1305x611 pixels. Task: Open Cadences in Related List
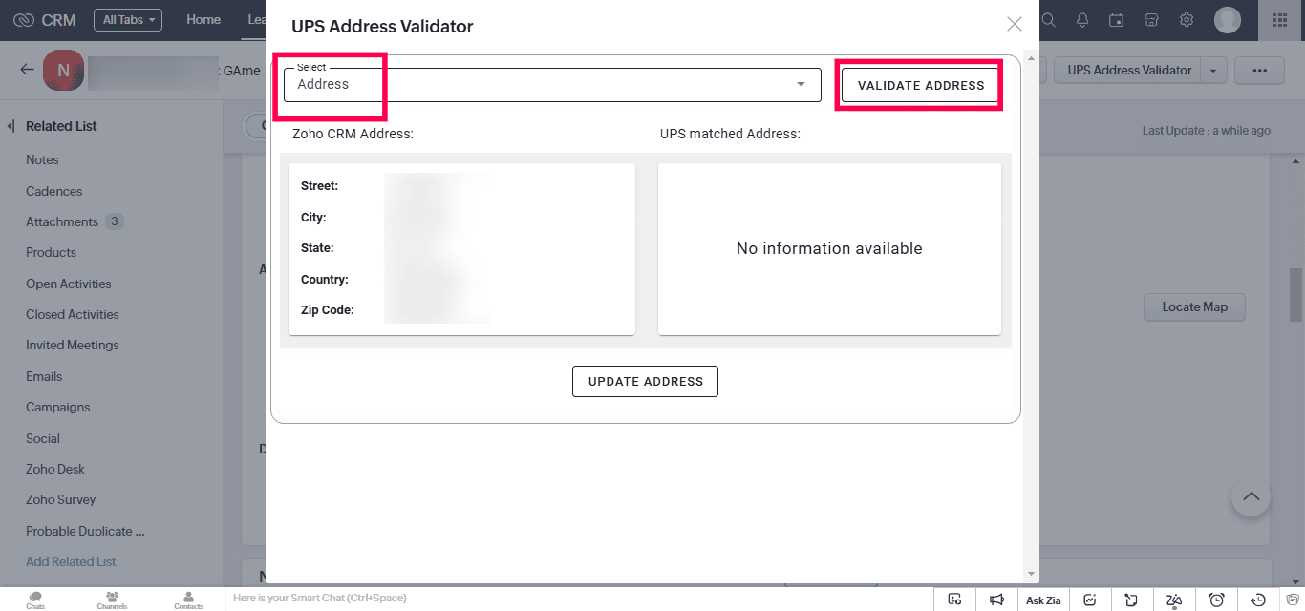click(x=53, y=191)
